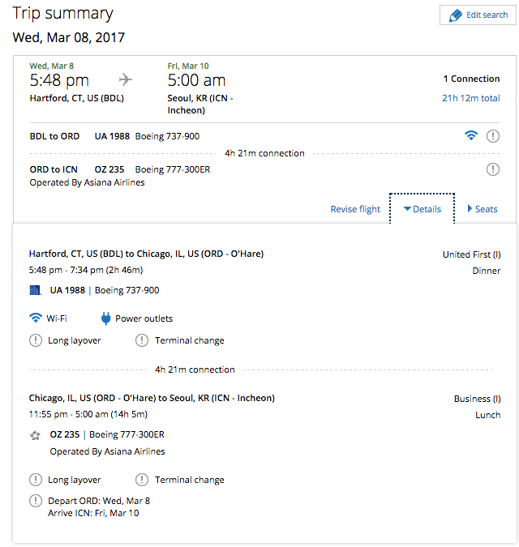Click the 'Arrive ICN: Fri, Mar 10' text
This screenshot has height=547, width=519.
[93, 513]
